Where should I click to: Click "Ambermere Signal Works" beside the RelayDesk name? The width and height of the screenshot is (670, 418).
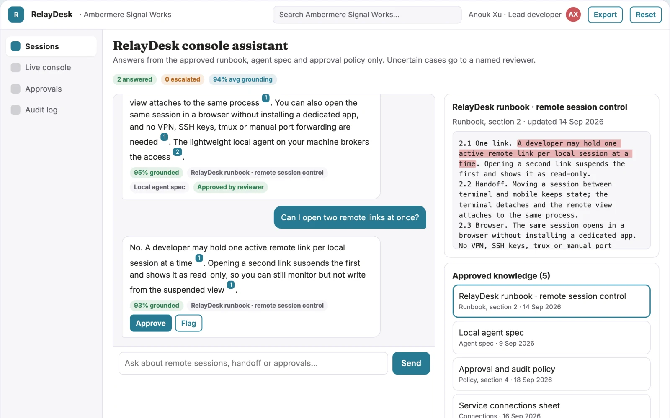coord(127,15)
